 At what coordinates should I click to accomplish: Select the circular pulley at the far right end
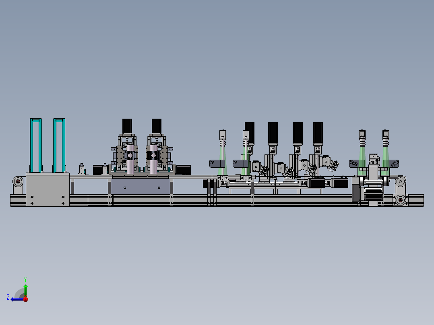coord(401,200)
